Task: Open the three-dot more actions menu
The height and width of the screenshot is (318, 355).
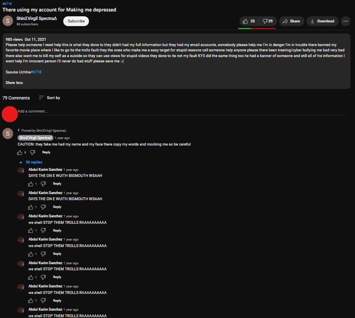Action: tap(345, 21)
